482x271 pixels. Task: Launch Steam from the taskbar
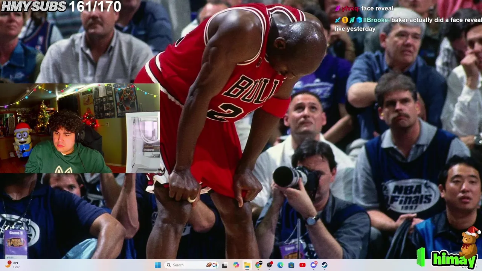(325, 265)
